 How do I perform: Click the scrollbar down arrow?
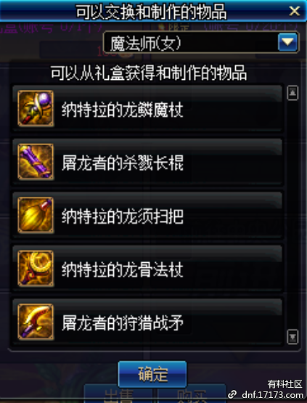[x=292, y=337]
